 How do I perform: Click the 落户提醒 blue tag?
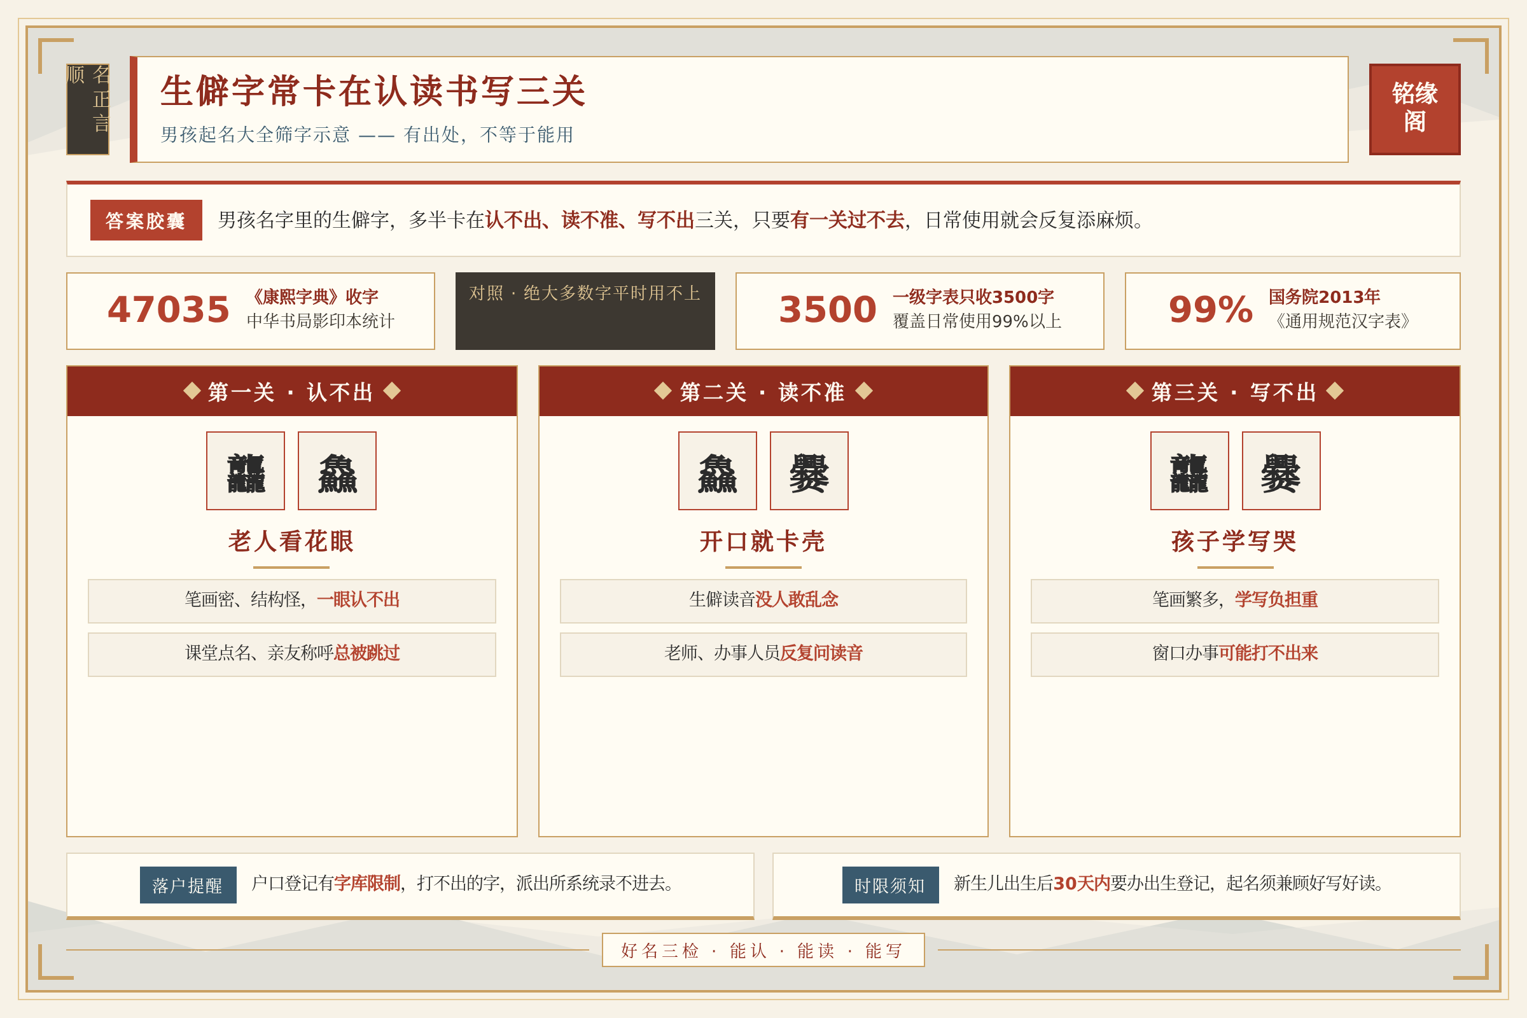188,885
